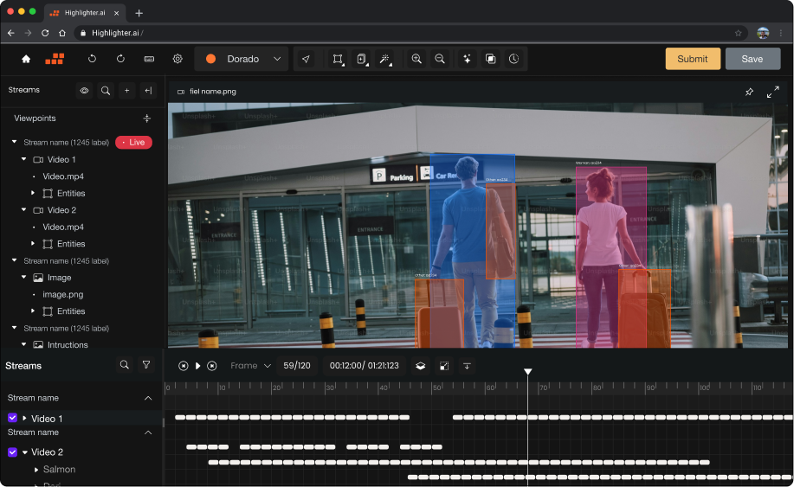The height and width of the screenshot is (487, 794).
Task: Switch to the Highlighter.ai browser tab
Action: tap(85, 13)
